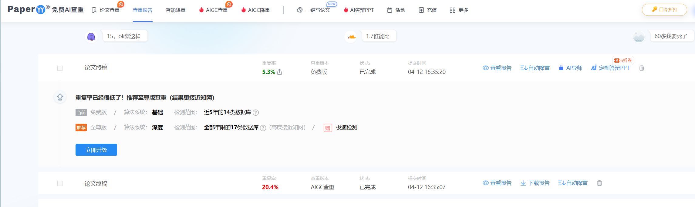
Task: Delete the AIGC查重 report with the trash icon
Action: click(x=599, y=183)
